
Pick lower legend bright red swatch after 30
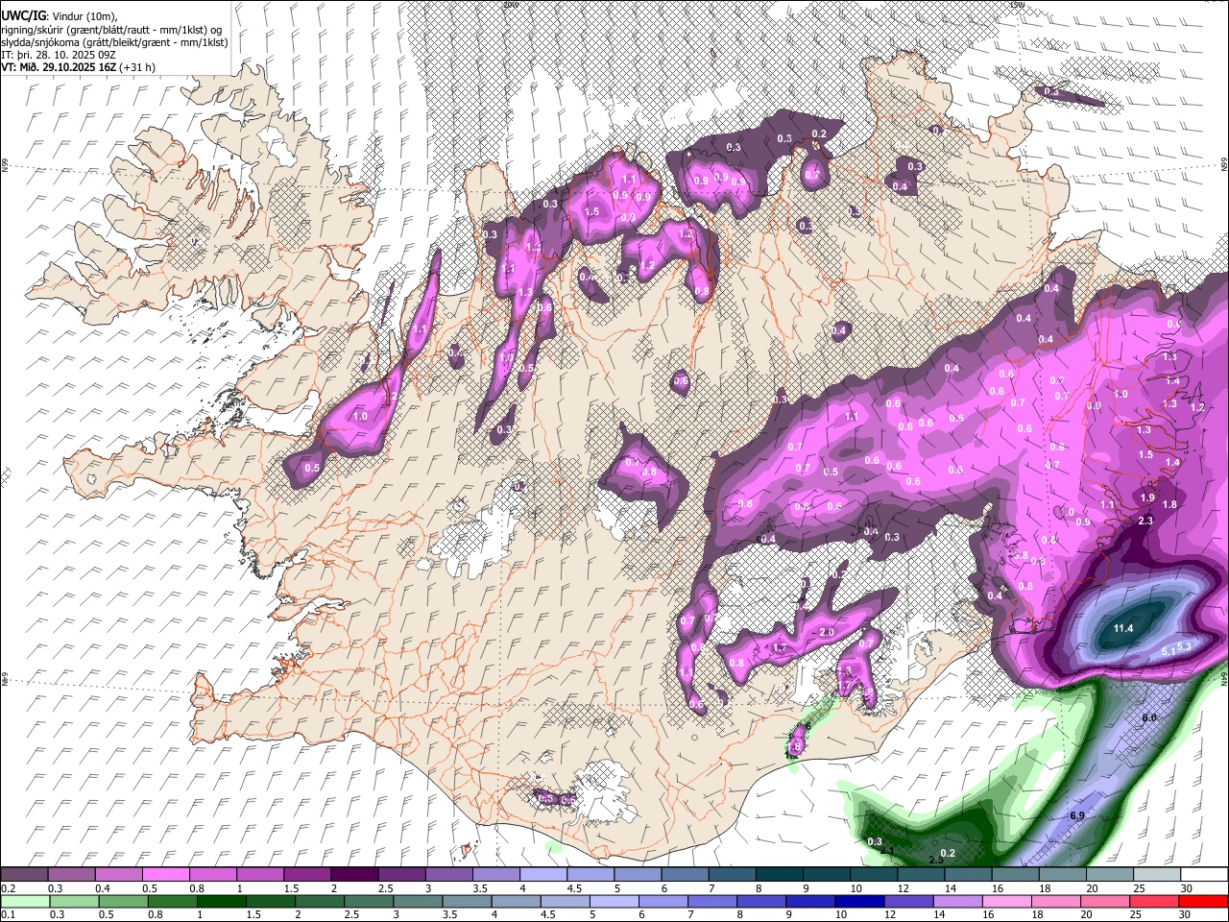pos(1204,901)
